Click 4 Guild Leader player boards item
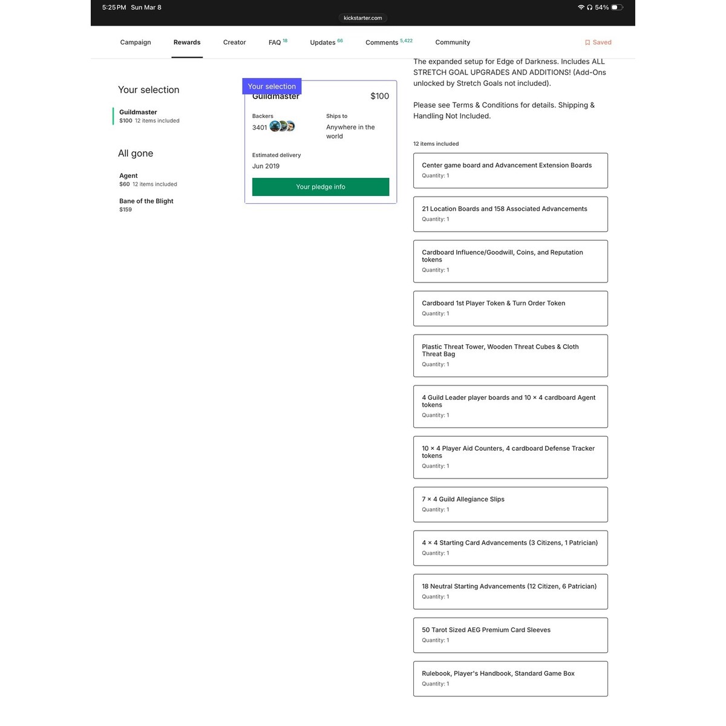This screenshot has width=726, height=726. click(x=511, y=407)
